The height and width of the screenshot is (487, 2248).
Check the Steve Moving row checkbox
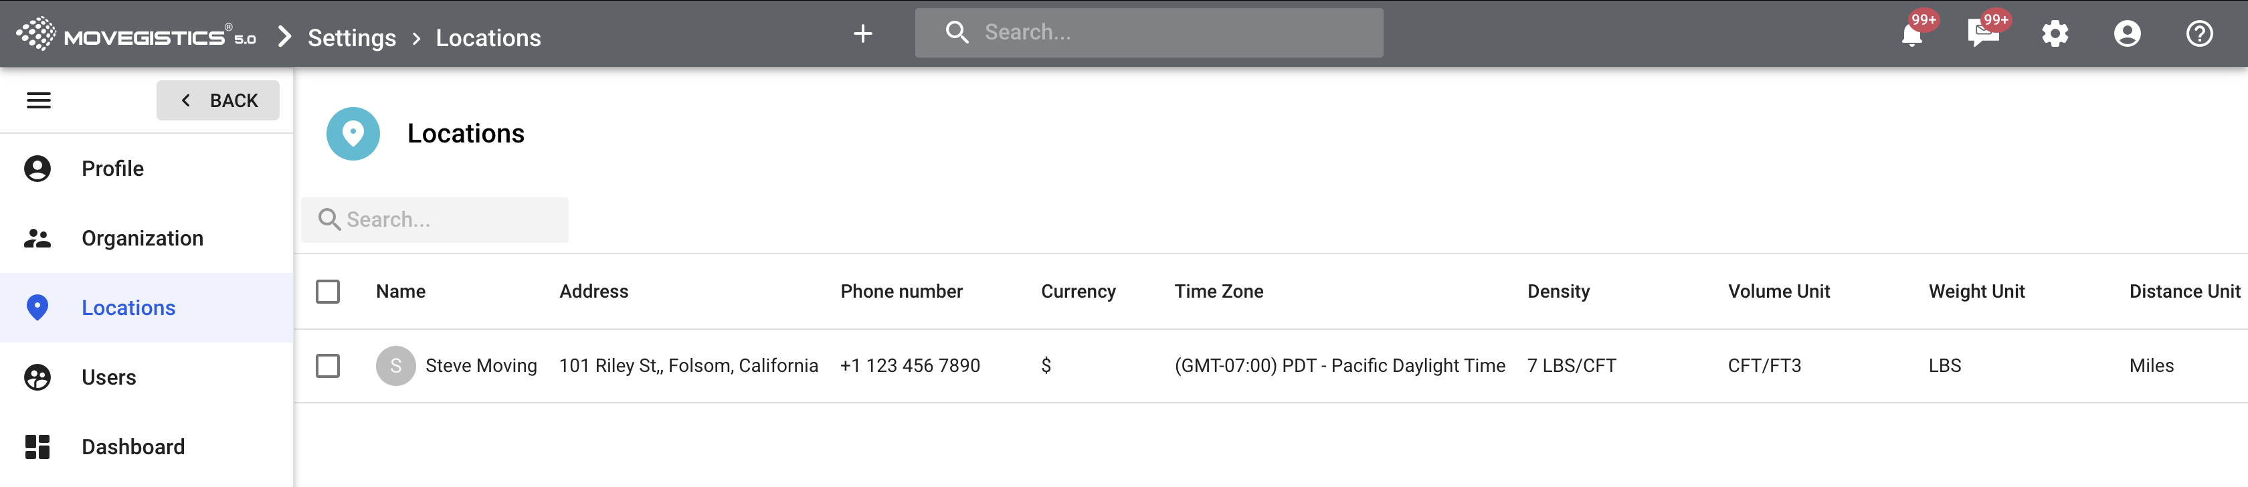[x=328, y=366]
